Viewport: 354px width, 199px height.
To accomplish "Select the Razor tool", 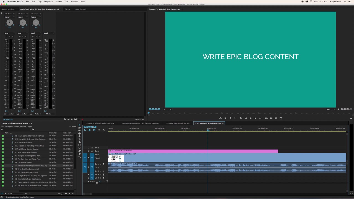I will point(79,142).
